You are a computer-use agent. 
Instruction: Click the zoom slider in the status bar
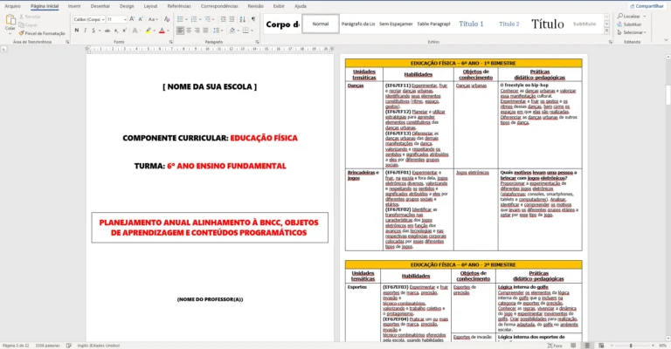(633, 346)
